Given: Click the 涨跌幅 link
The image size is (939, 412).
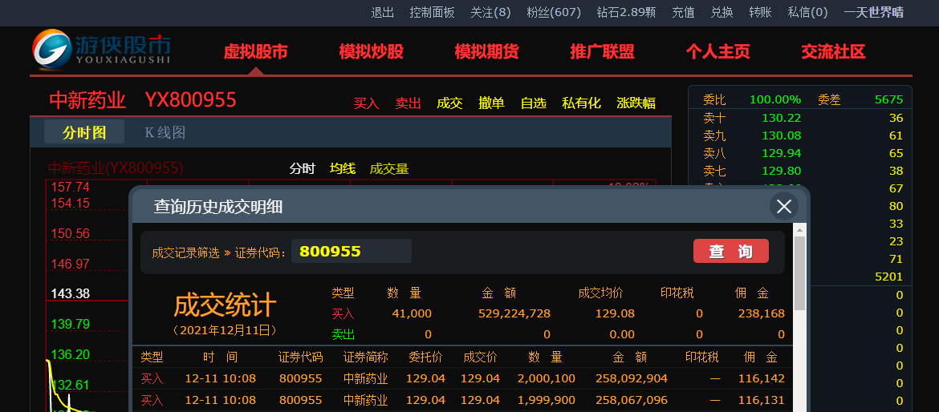Looking at the screenshot, I should 636,103.
